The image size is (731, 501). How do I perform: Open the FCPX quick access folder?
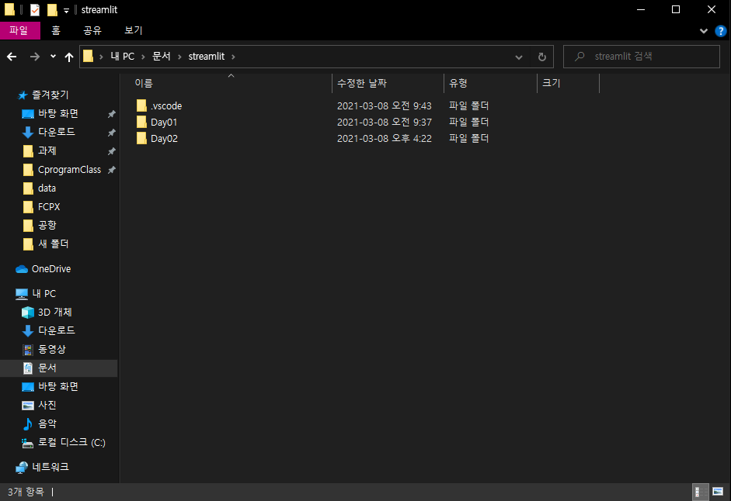(x=48, y=207)
